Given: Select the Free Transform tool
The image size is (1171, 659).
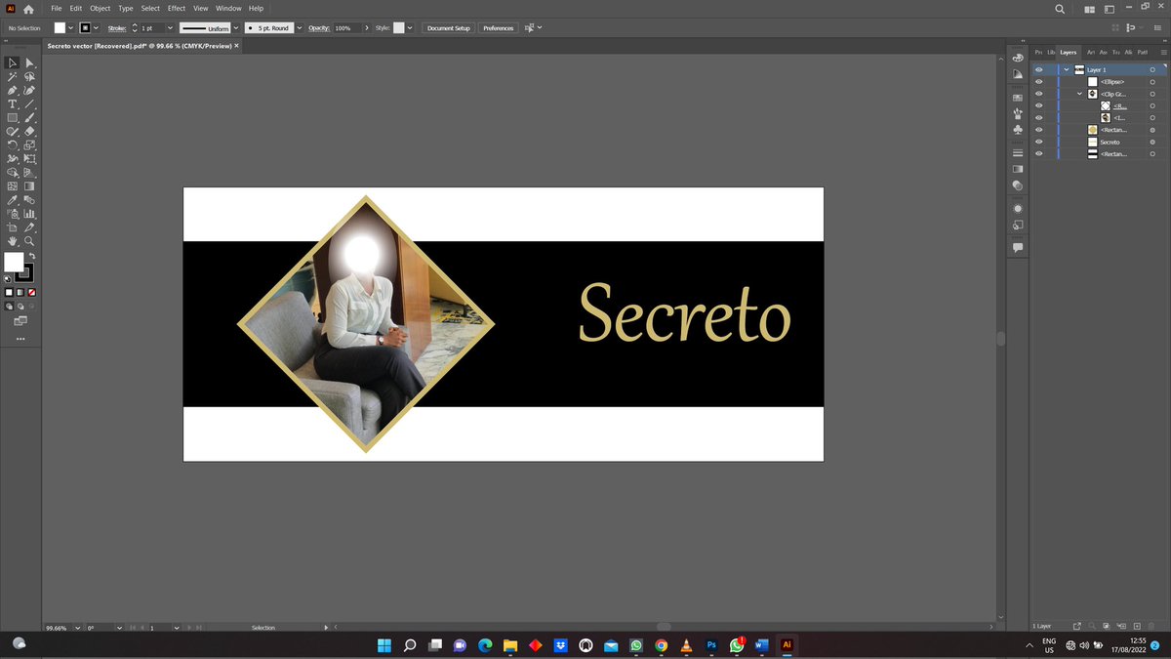Looking at the screenshot, I should (x=30, y=158).
